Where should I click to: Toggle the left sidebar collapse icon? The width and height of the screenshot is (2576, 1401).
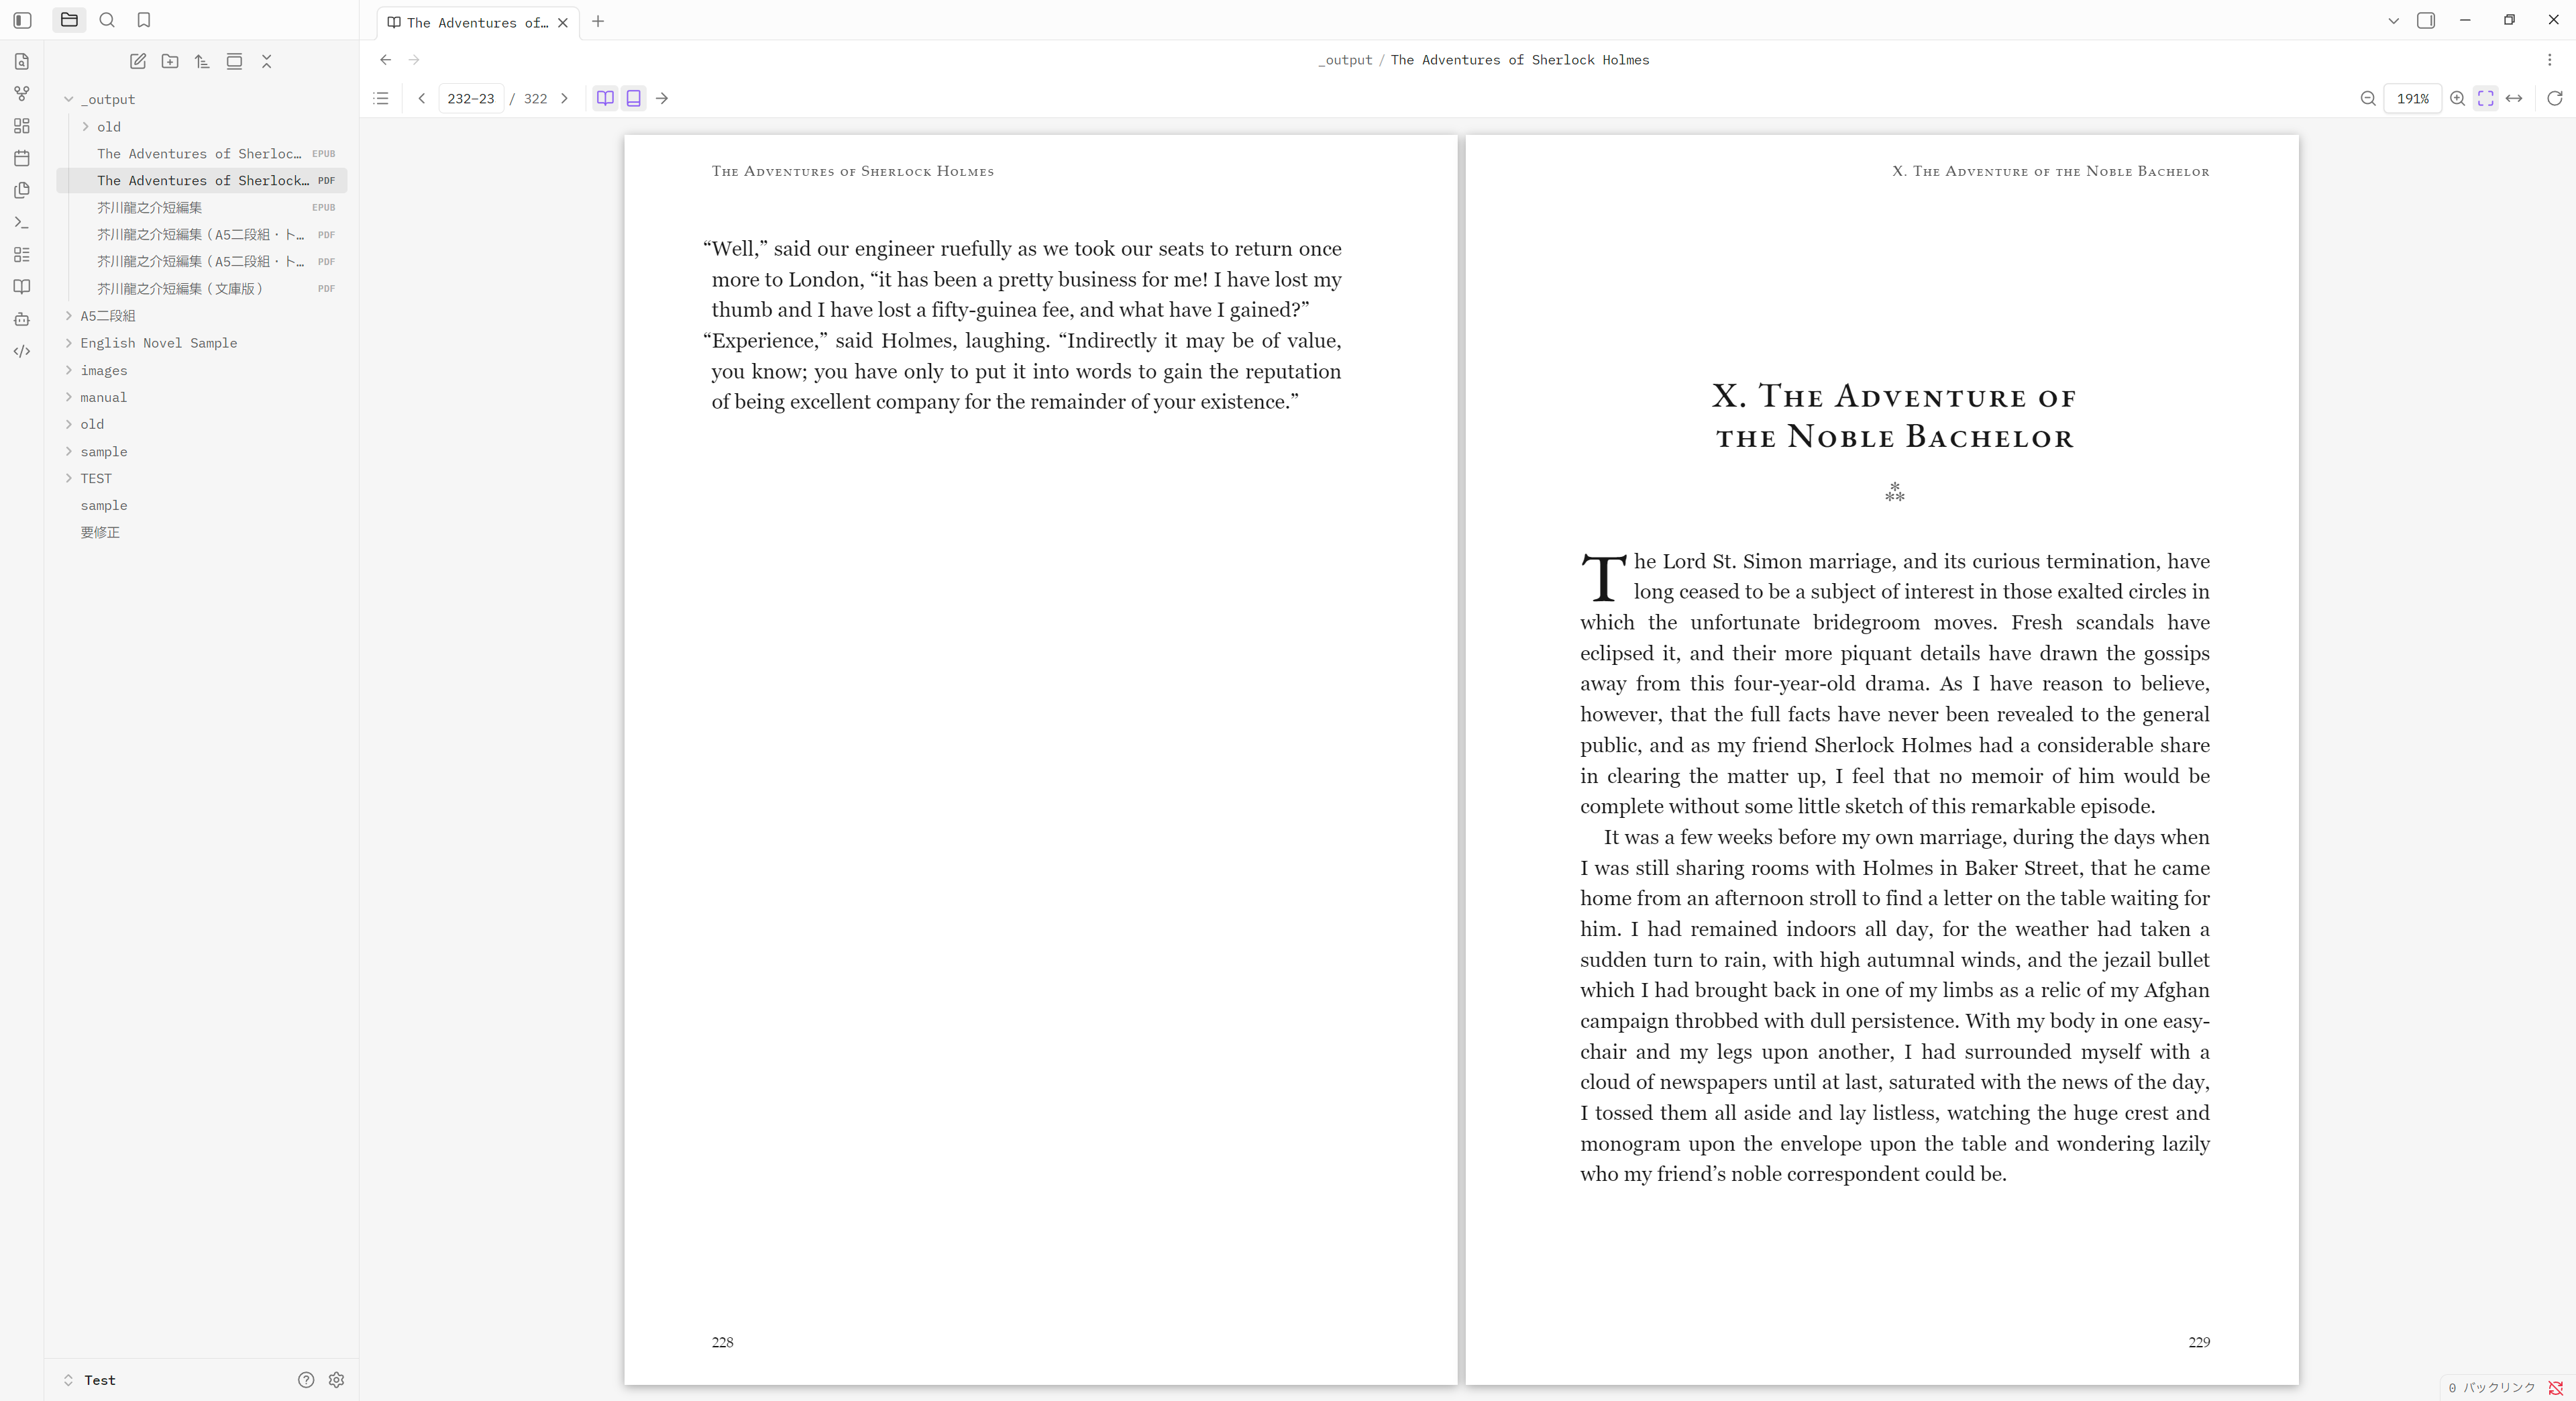[22, 20]
